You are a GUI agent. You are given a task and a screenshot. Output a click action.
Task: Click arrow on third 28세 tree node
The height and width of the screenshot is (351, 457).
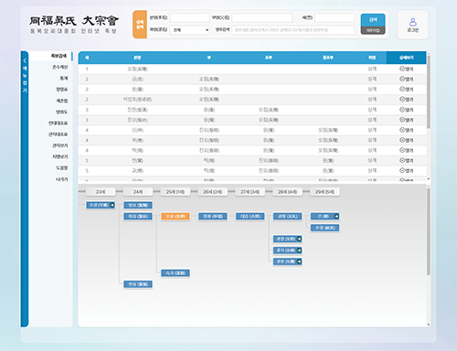click(299, 250)
